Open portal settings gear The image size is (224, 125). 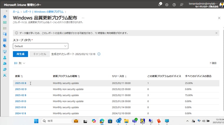coord(167,5)
